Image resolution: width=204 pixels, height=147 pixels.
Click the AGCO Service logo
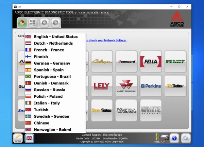click(177, 19)
